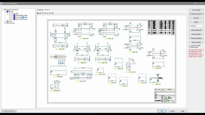Image resolution: width=205 pixels, height=115 pixels.
Task: Expand the Lists tree node
Action: [5, 21]
